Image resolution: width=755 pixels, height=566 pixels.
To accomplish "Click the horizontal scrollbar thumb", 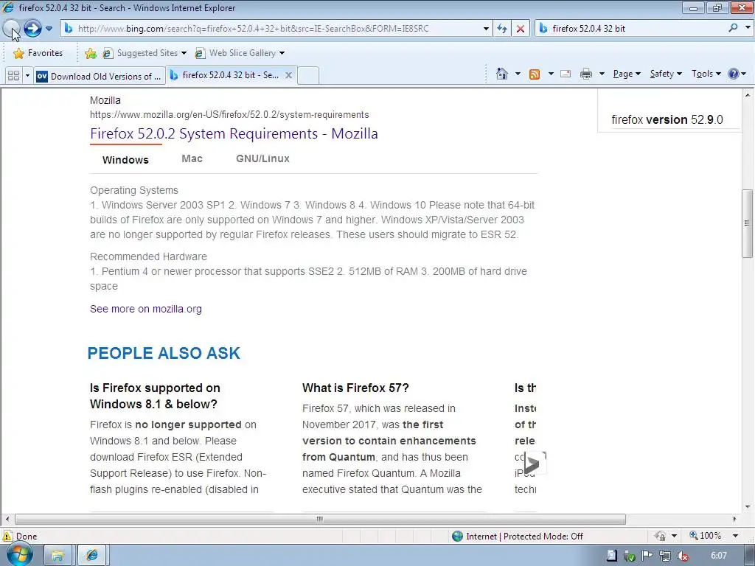I will coord(320,520).
